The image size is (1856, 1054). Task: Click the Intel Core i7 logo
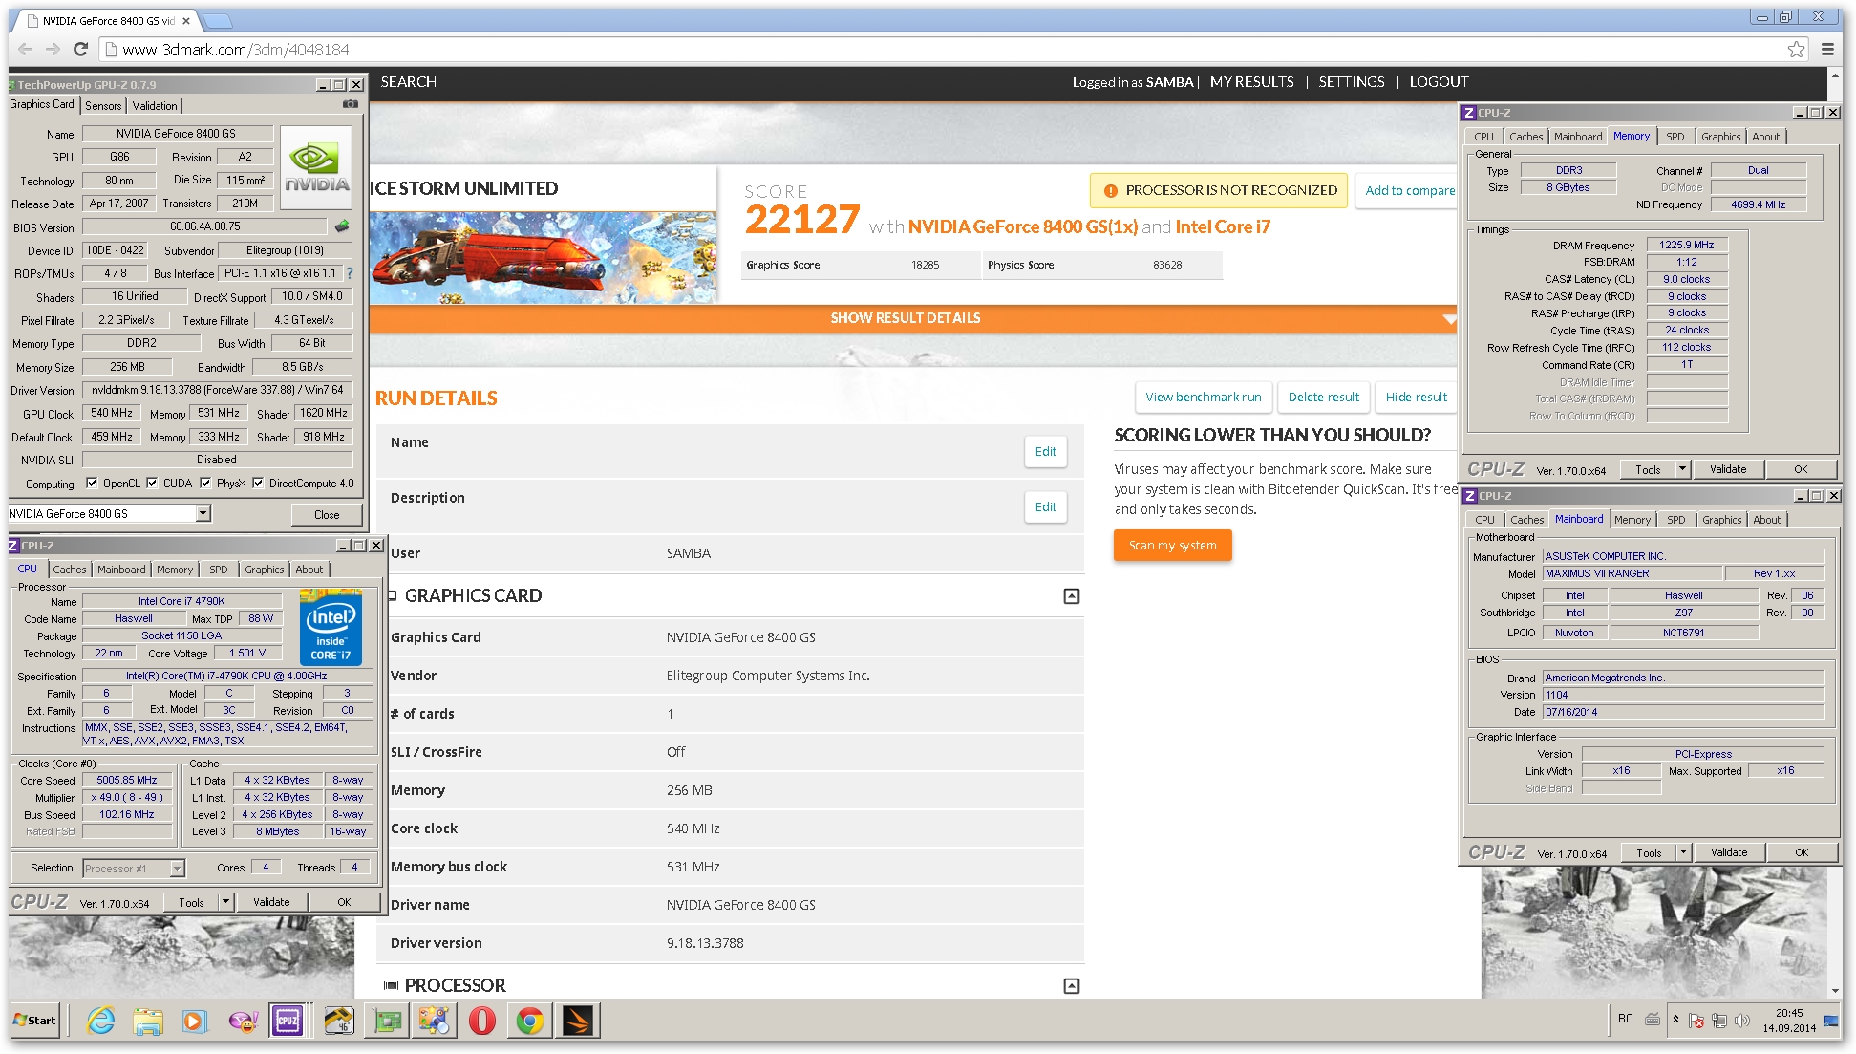coord(331,627)
